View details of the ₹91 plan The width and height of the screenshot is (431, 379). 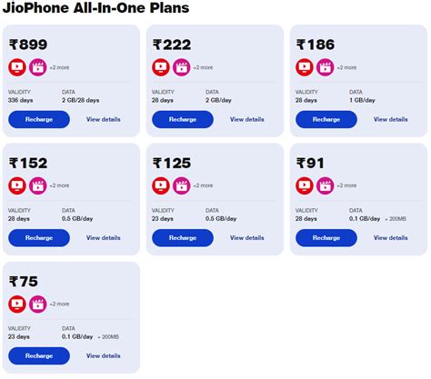(391, 238)
